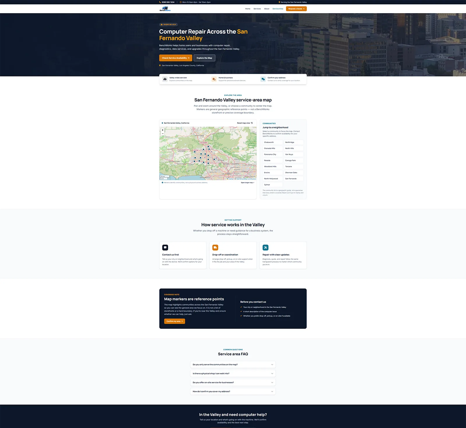This screenshot has height=428, width=466.
Task: Click 'Map markers are reference points' heading
Action: point(194,299)
